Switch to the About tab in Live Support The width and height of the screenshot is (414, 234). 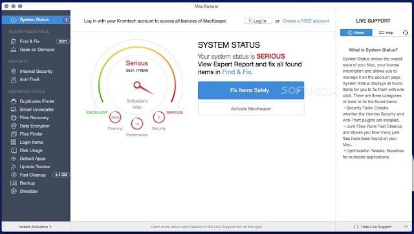click(356, 33)
